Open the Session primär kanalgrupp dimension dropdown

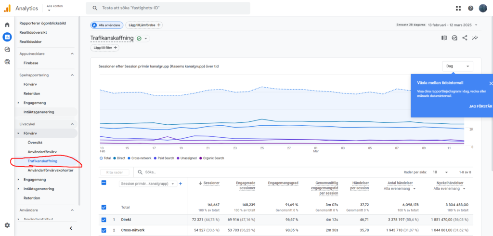coord(148,184)
